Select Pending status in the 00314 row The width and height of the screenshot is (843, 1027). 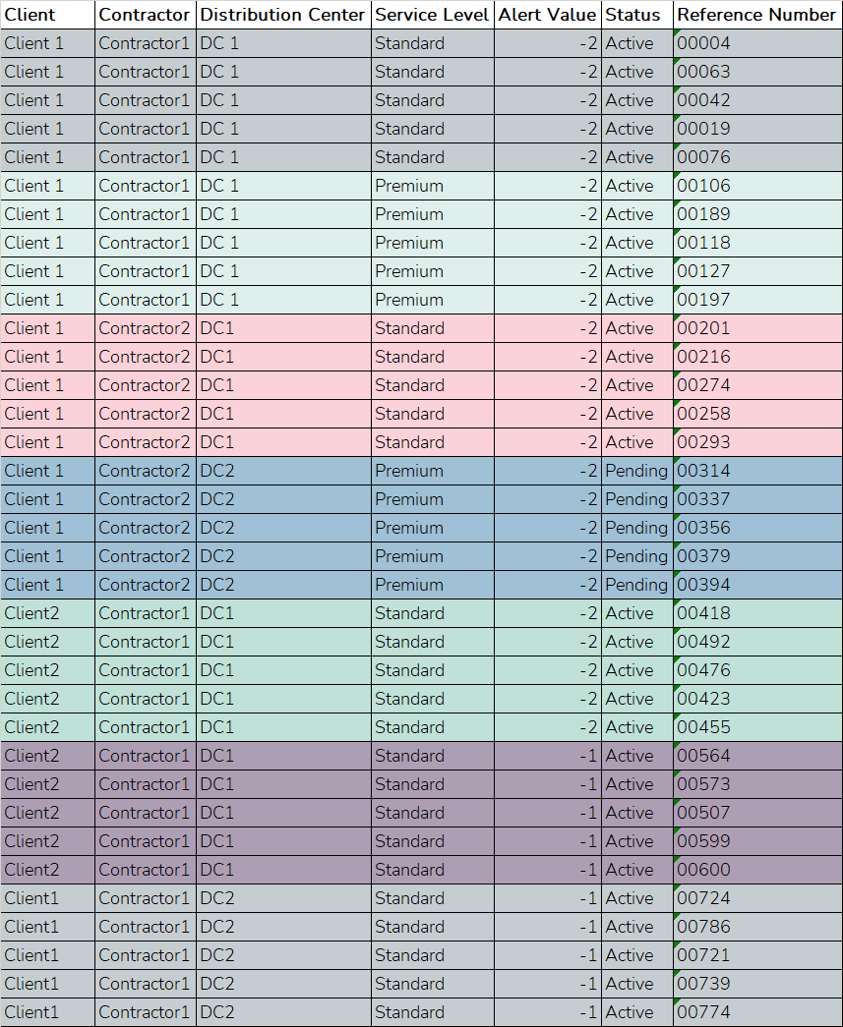(x=636, y=471)
